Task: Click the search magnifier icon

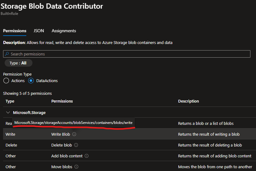Action: [7, 54]
